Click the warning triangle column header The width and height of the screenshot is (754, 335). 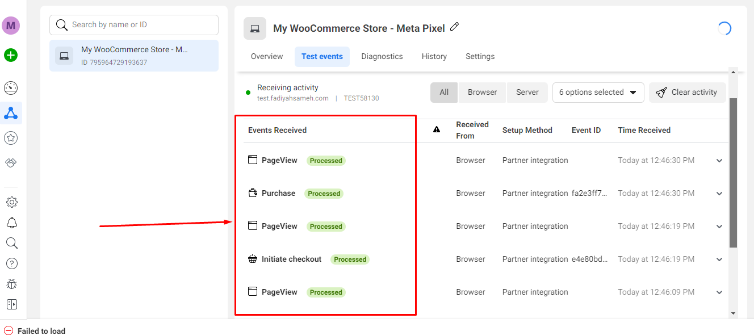(437, 129)
